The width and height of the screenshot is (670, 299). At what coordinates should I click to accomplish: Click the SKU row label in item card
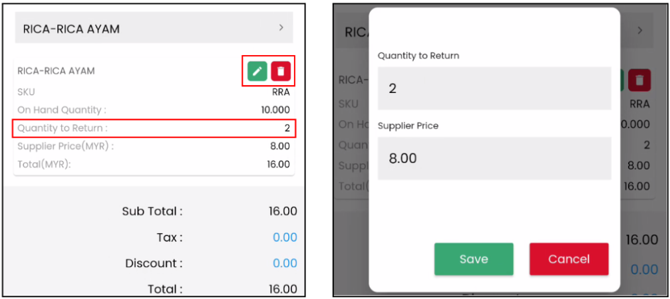[26, 92]
